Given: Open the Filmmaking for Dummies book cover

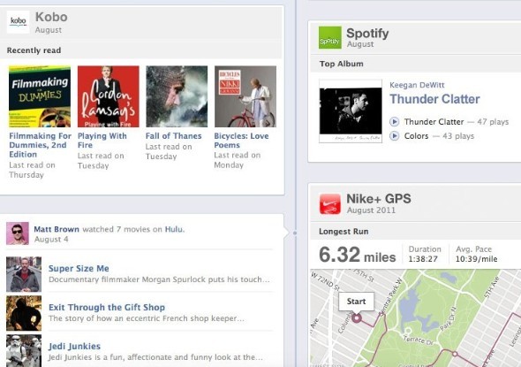Looking at the screenshot, I should click(x=40, y=96).
